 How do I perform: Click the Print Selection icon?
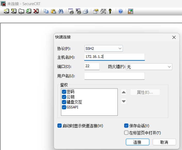tap(78, 11)
